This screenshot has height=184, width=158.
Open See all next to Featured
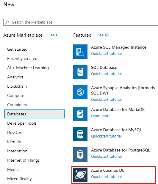(x=103, y=35)
